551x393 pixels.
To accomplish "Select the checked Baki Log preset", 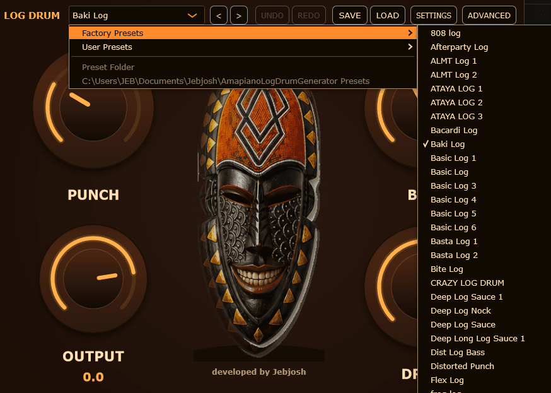I will pos(485,144).
